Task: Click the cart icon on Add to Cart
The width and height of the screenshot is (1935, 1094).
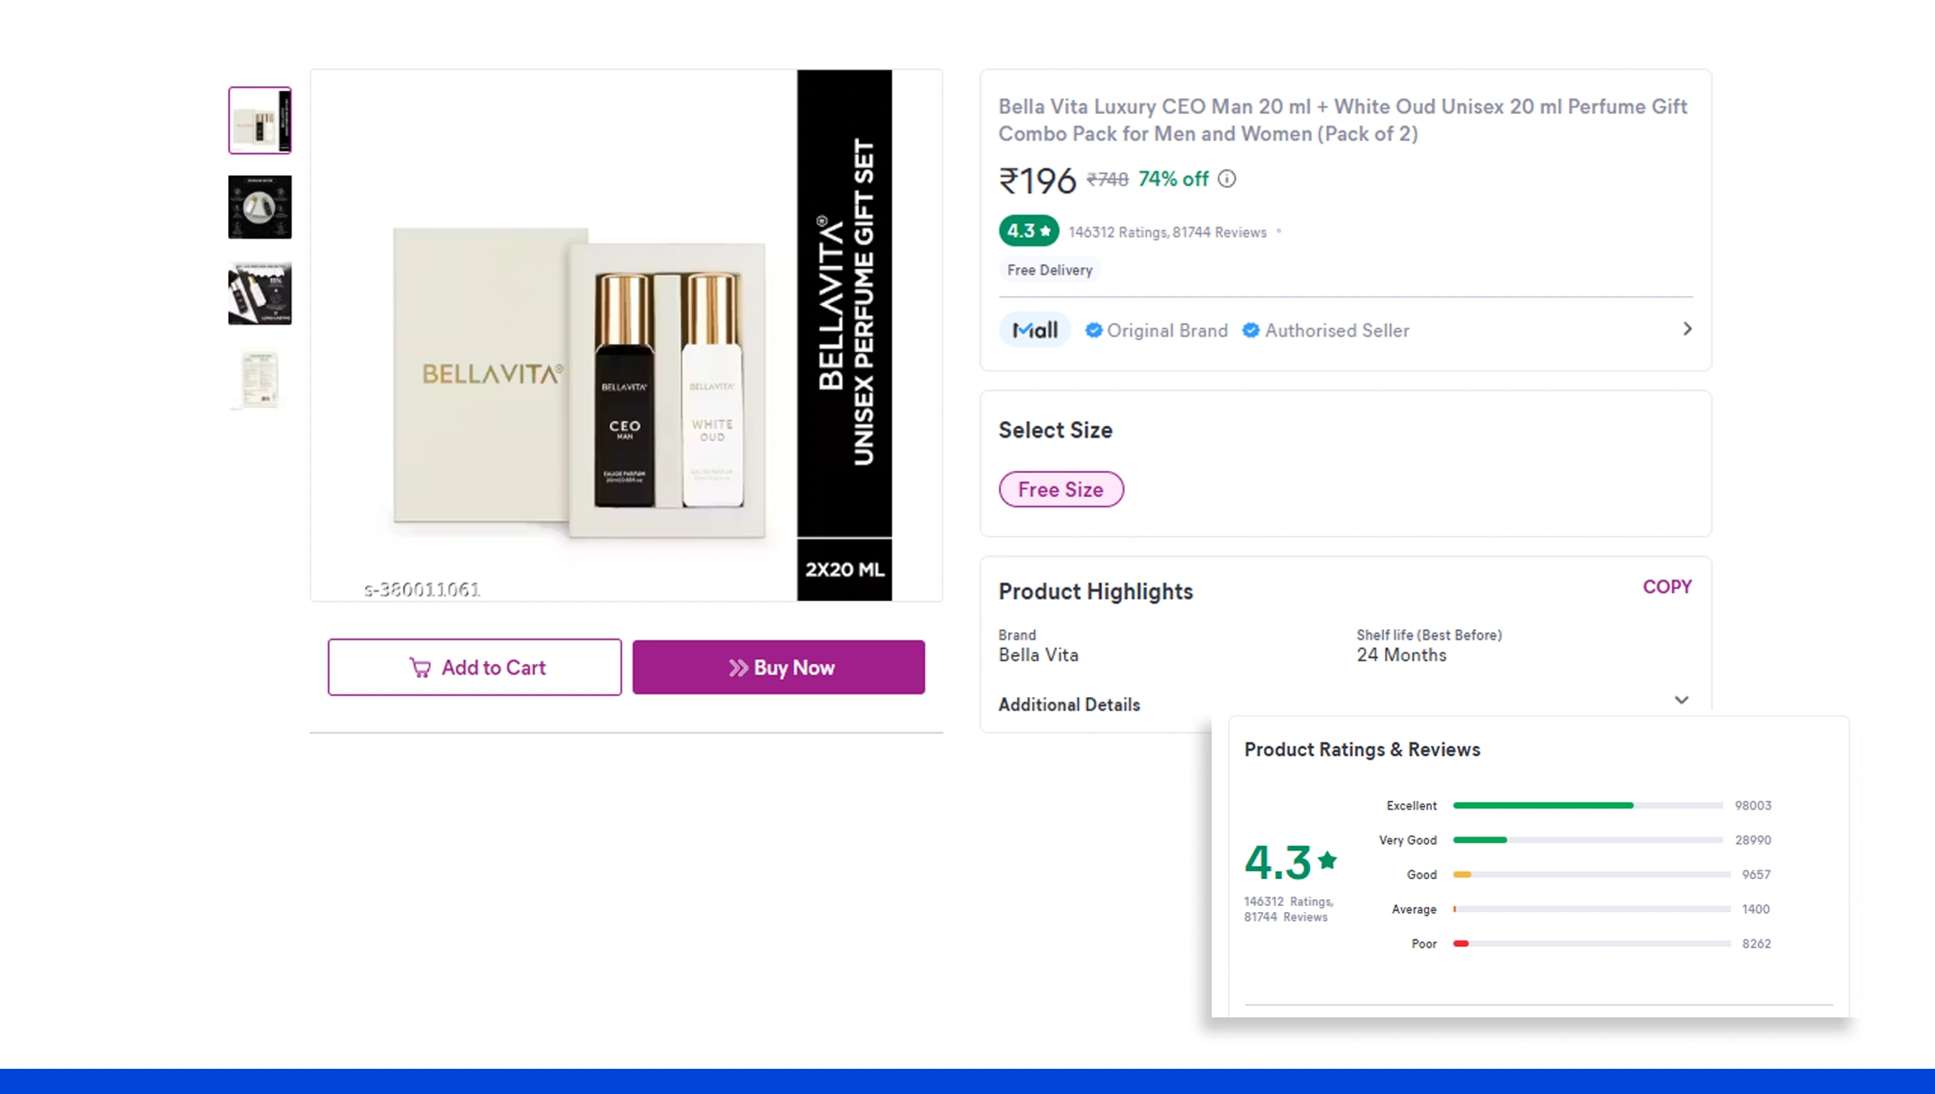Action: click(421, 667)
